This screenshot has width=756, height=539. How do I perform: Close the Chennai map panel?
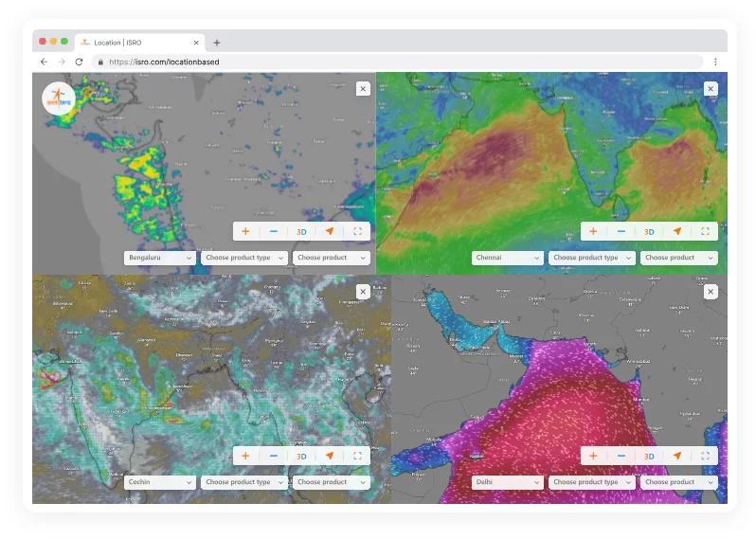point(711,89)
